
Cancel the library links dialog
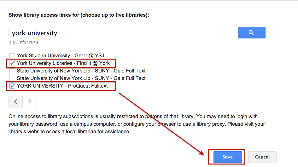(x=262, y=157)
